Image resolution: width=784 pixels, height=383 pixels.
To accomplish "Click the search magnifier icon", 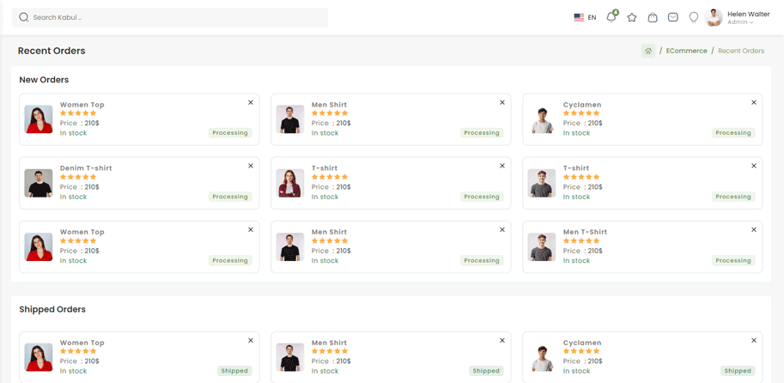I will (24, 17).
